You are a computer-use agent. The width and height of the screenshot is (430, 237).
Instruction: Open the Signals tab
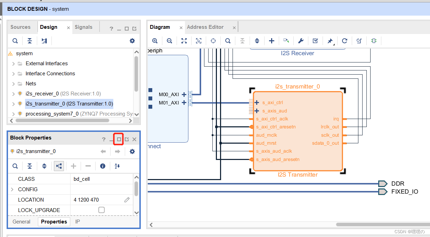[83, 27]
